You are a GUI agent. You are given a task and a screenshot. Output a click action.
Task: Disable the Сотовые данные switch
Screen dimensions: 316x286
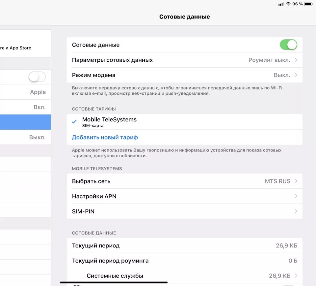click(x=289, y=45)
